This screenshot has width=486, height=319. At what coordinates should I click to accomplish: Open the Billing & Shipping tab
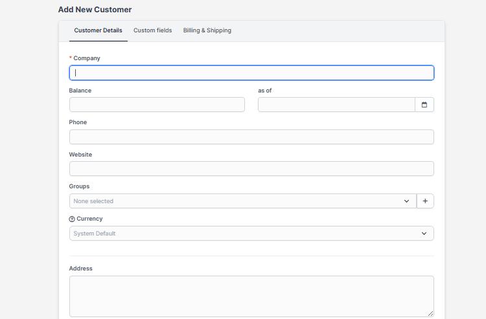207,30
